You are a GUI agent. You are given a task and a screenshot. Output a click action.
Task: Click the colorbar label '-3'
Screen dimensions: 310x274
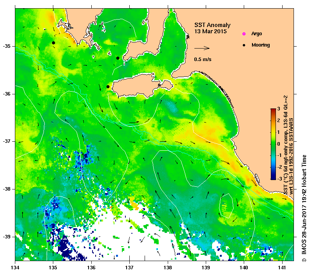tap(279, 178)
